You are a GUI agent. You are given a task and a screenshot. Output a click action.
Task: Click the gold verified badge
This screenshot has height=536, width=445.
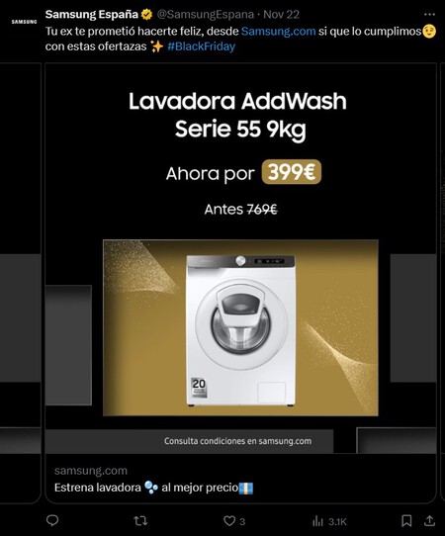click(147, 15)
